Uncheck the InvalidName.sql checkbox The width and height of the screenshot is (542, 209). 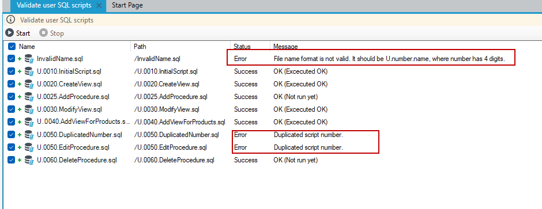coord(11,59)
